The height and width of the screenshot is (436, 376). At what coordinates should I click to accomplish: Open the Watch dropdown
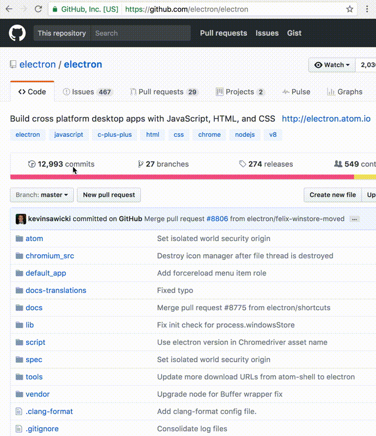click(332, 65)
